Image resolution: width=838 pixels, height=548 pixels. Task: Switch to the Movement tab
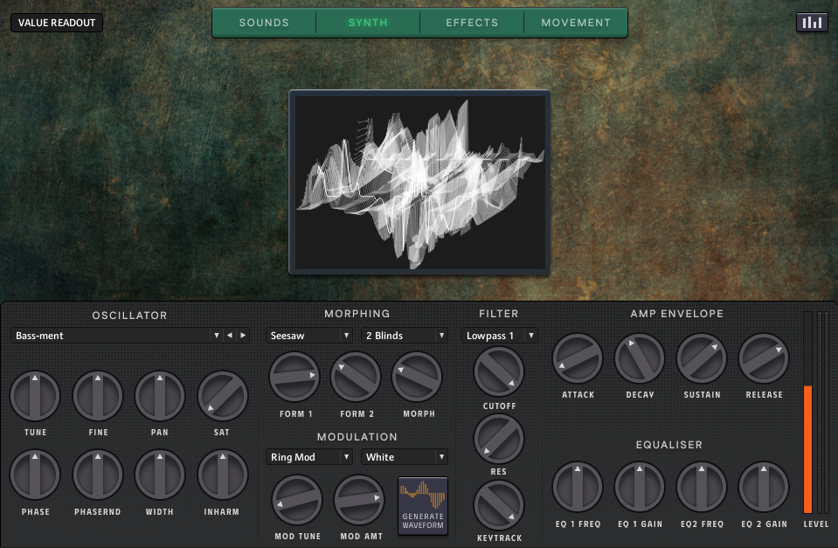[x=576, y=23]
